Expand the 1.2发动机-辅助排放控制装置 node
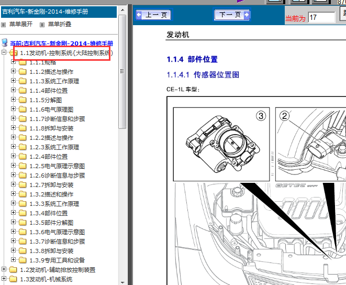The height and width of the screenshot is (285, 346). tap(4, 269)
